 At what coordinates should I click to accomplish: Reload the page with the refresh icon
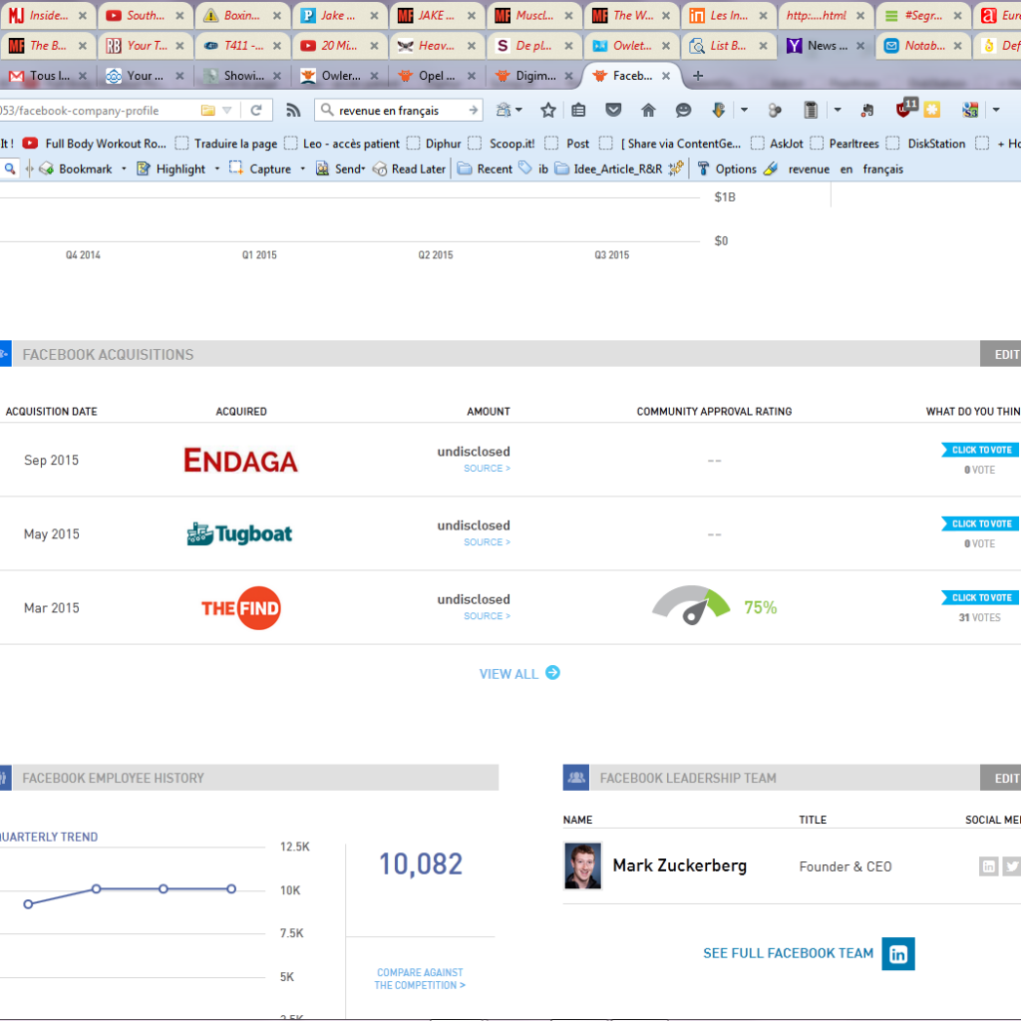pyautogui.click(x=256, y=110)
